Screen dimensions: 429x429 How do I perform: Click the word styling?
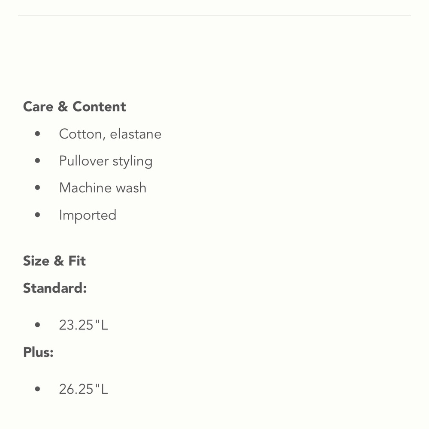click(133, 161)
